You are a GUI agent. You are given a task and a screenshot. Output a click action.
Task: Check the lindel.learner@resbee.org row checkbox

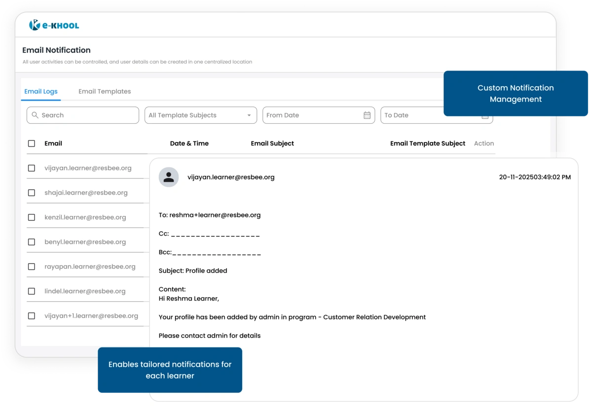point(32,291)
